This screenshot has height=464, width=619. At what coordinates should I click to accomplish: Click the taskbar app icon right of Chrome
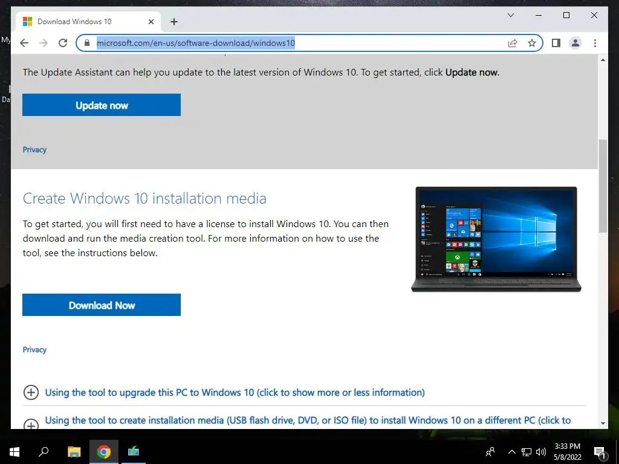click(x=133, y=452)
